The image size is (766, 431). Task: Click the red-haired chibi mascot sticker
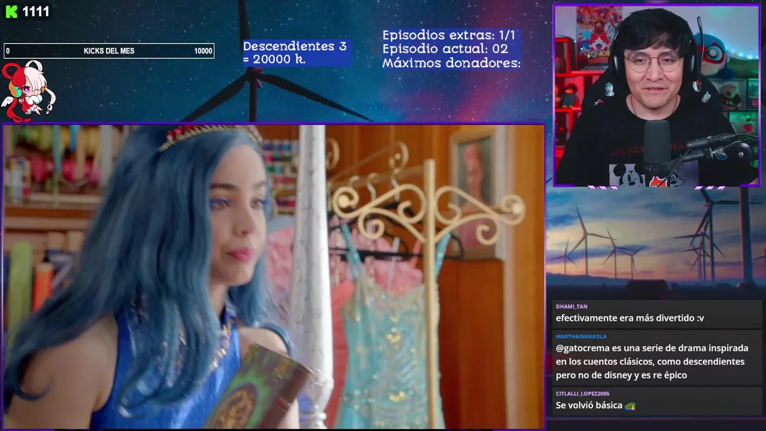click(28, 91)
